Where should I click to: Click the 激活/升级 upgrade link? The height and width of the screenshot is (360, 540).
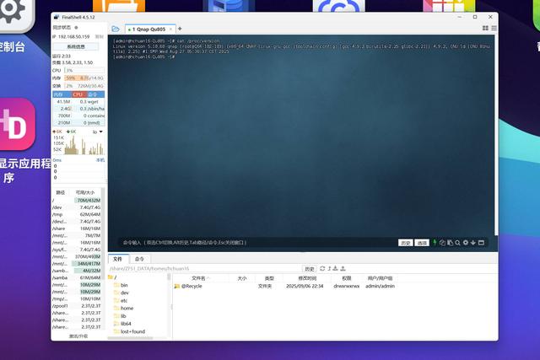(78, 336)
